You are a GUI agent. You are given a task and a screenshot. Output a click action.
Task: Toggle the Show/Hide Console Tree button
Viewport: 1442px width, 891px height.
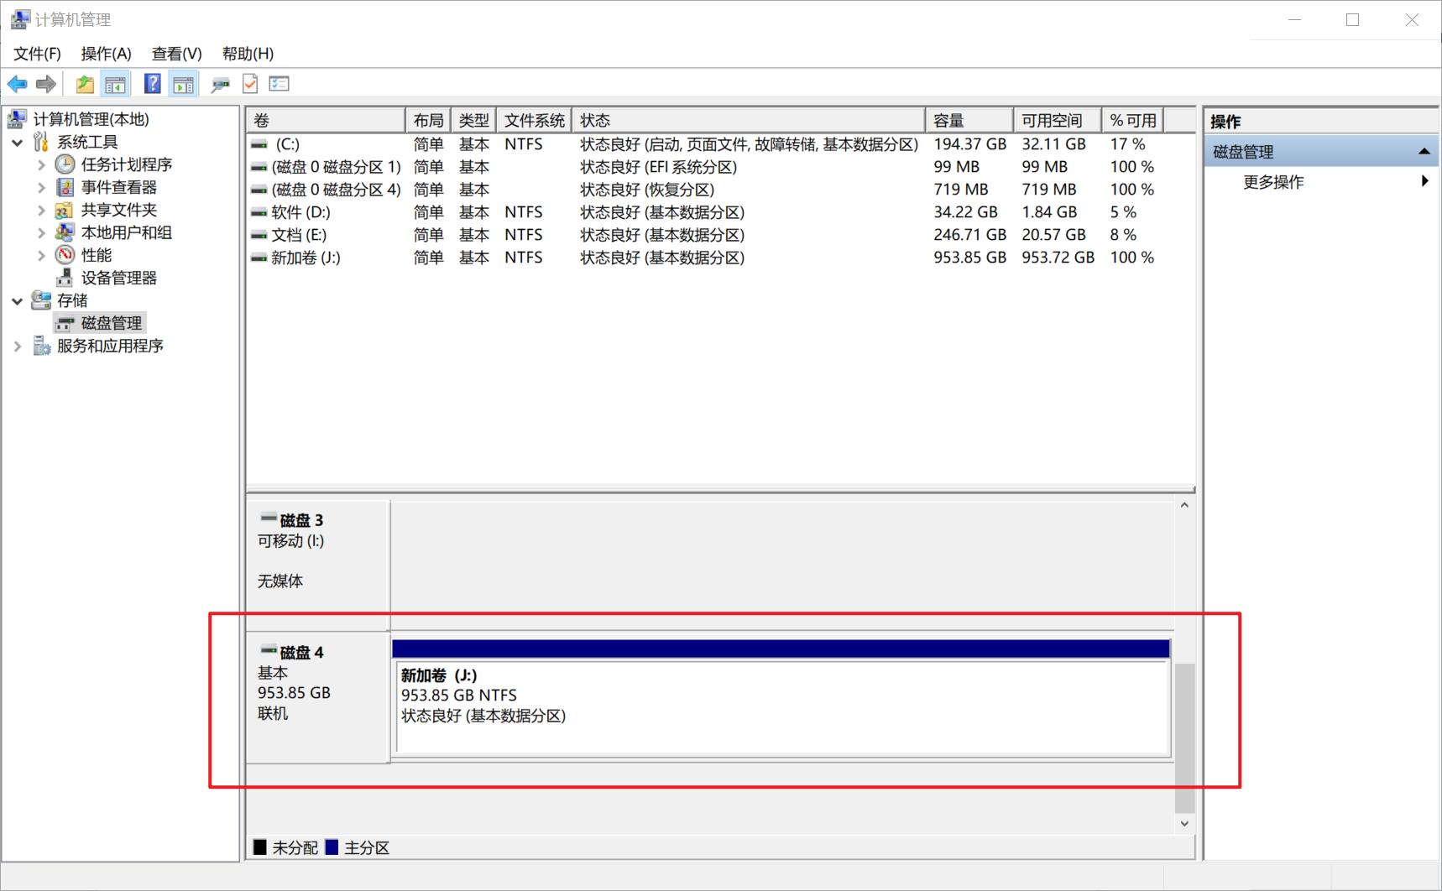coord(115,84)
